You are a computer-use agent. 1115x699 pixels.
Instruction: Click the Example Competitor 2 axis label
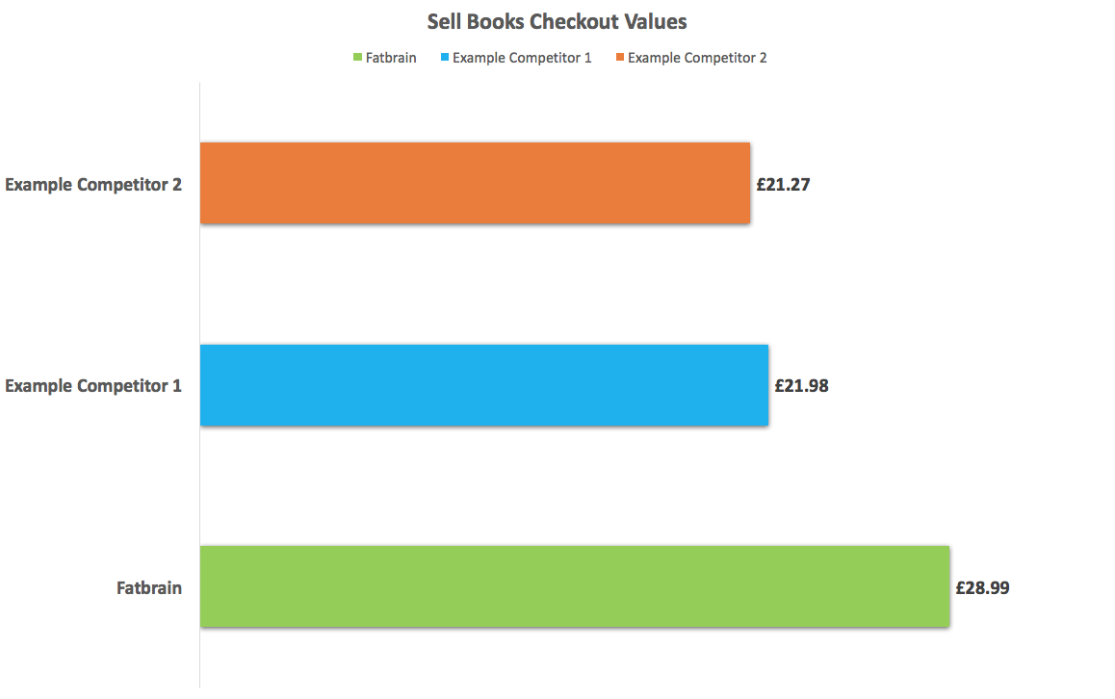[x=93, y=184]
